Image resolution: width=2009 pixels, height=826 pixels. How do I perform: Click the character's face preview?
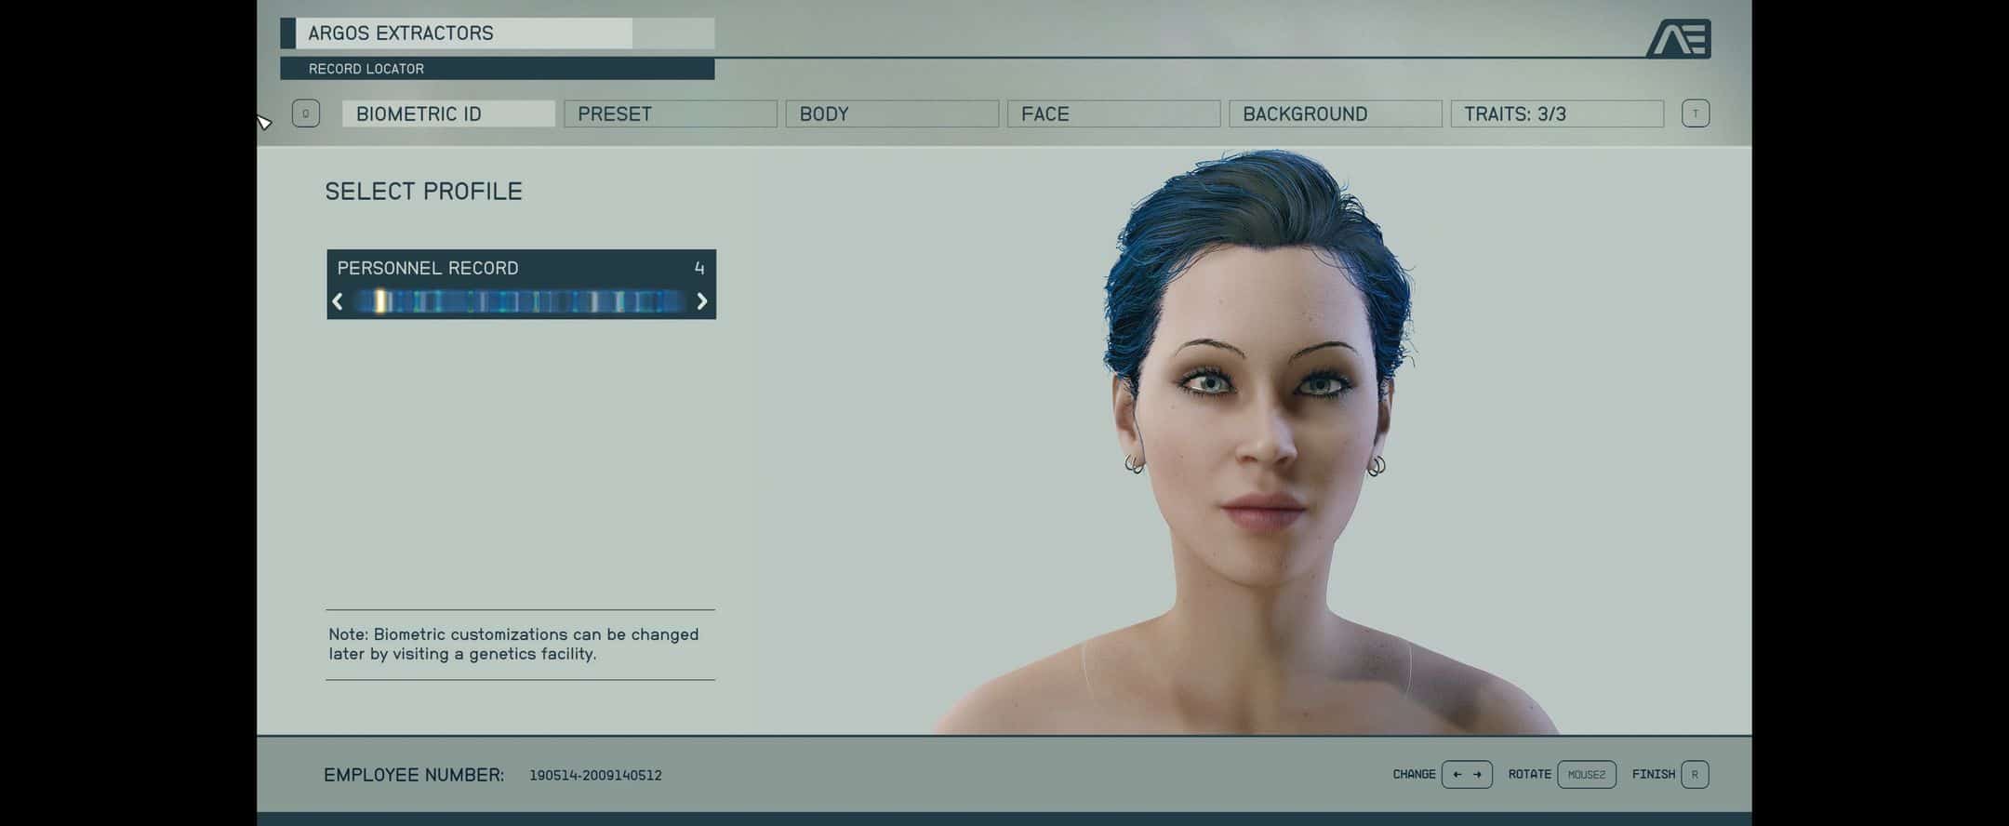click(1256, 419)
